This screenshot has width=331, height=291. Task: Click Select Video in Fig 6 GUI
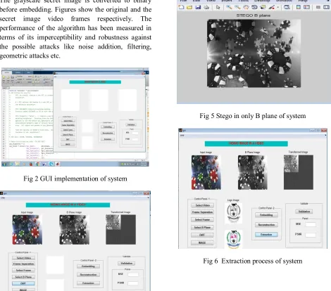202,205
